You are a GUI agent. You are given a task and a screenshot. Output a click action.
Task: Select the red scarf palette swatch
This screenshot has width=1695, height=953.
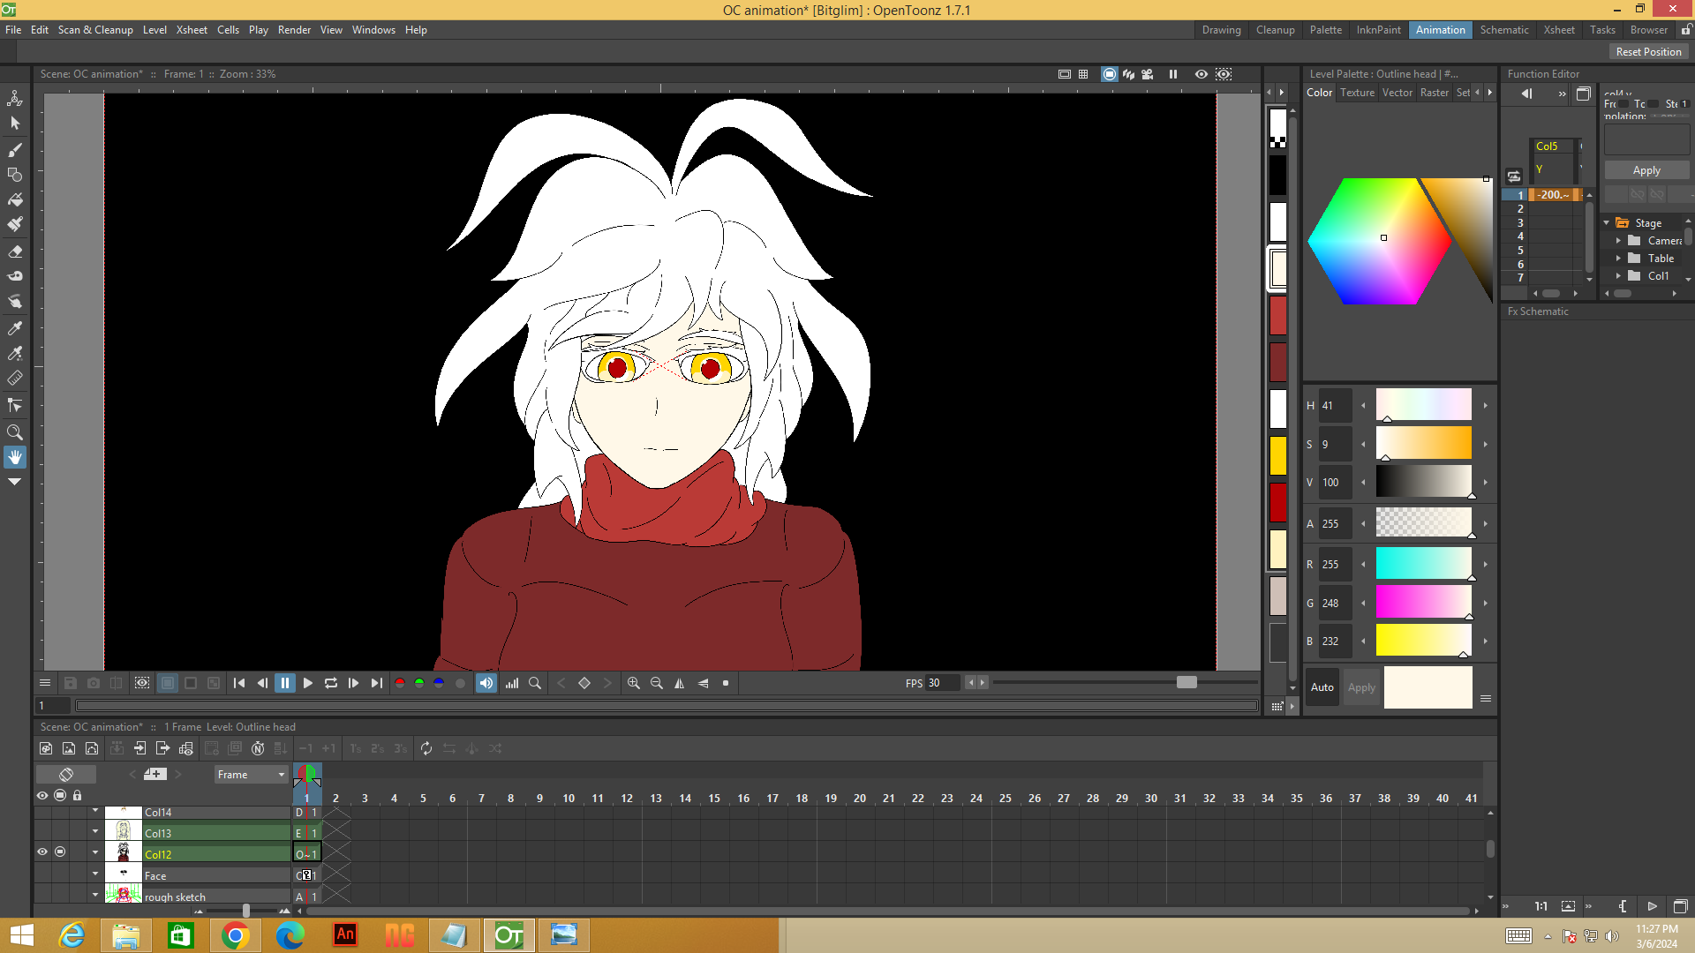pyautogui.click(x=1278, y=315)
